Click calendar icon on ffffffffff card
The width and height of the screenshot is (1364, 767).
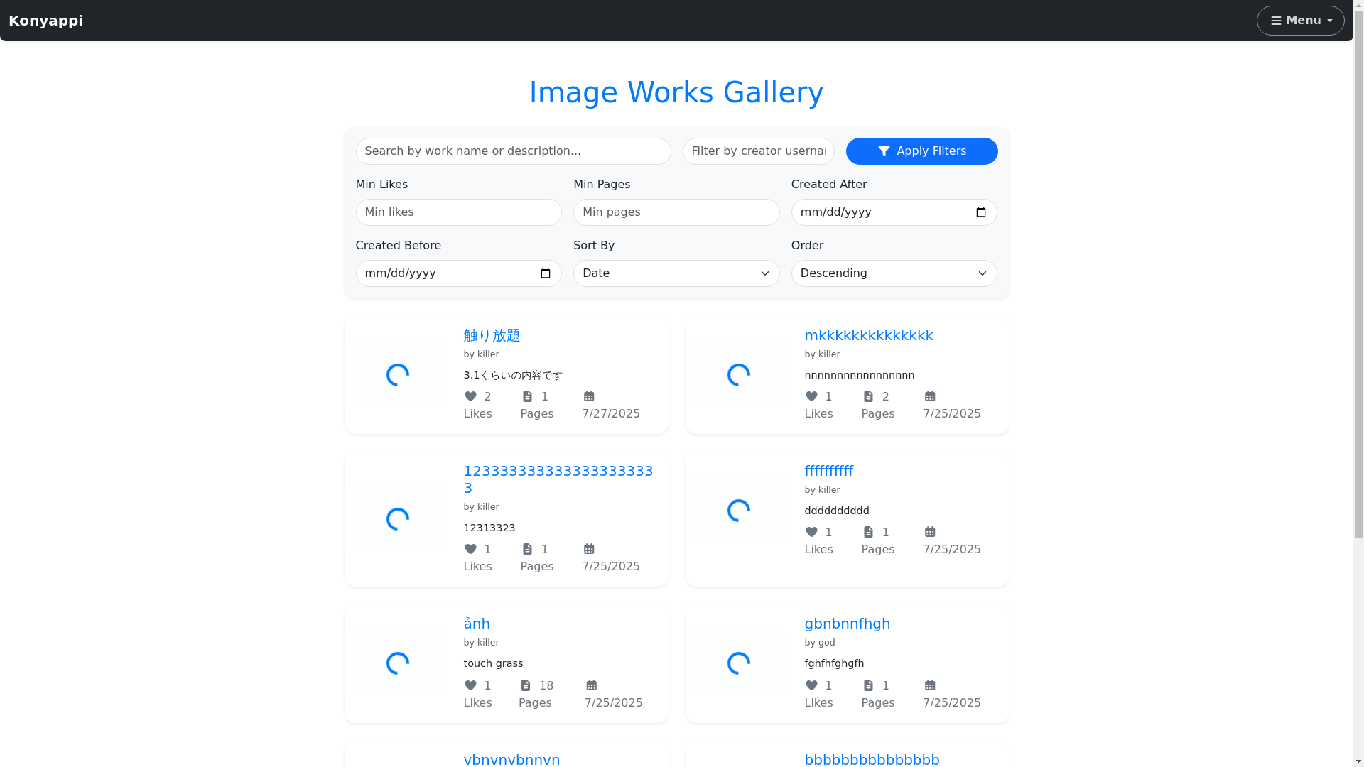click(930, 532)
